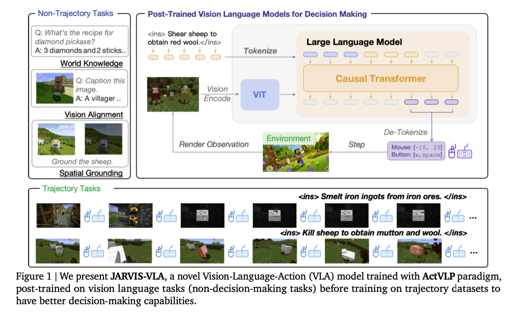513x318 pixels.
Task: Click the 'Non-Trajectory Tasks' heading
Action: point(76,13)
